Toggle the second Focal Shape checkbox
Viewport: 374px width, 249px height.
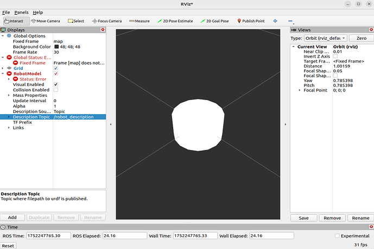tap(335, 76)
